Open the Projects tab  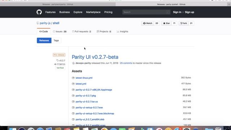[x=104, y=31]
